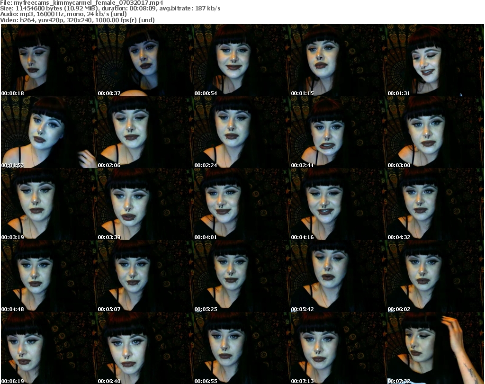This screenshot has height=384, width=485.
Task: Choose the thumbnail stamped 00:01:53
Action: [49, 132]
